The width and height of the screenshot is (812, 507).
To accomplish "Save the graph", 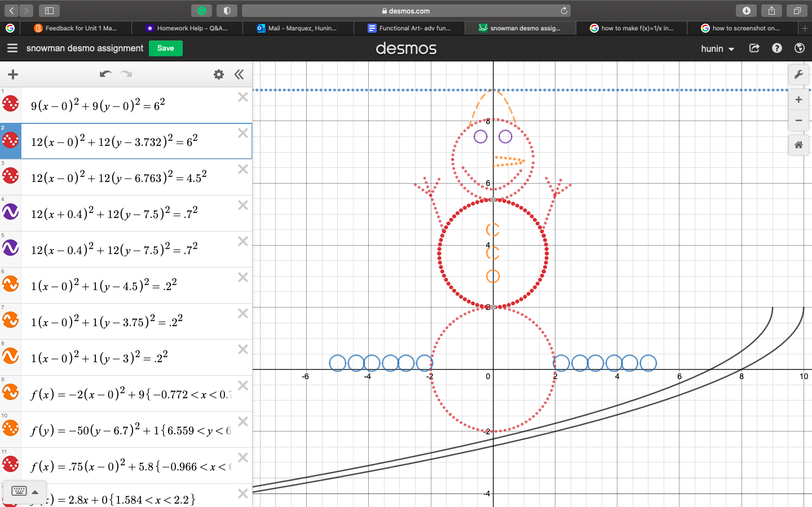I will pyautogui.click(x=166, y=48).
